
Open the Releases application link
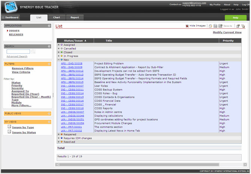[16, 34]
